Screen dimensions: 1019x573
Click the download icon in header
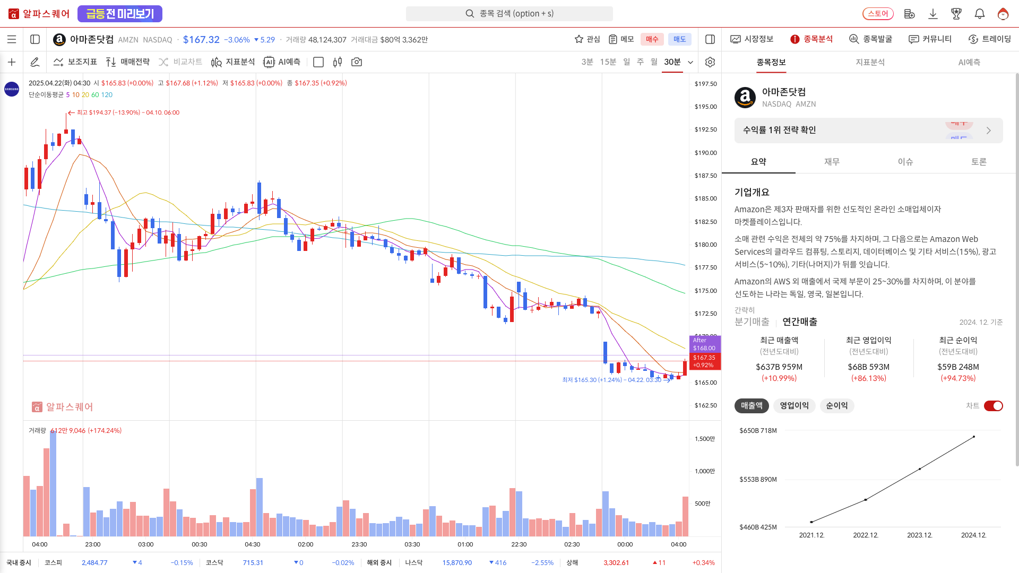(x=933, y=14)
